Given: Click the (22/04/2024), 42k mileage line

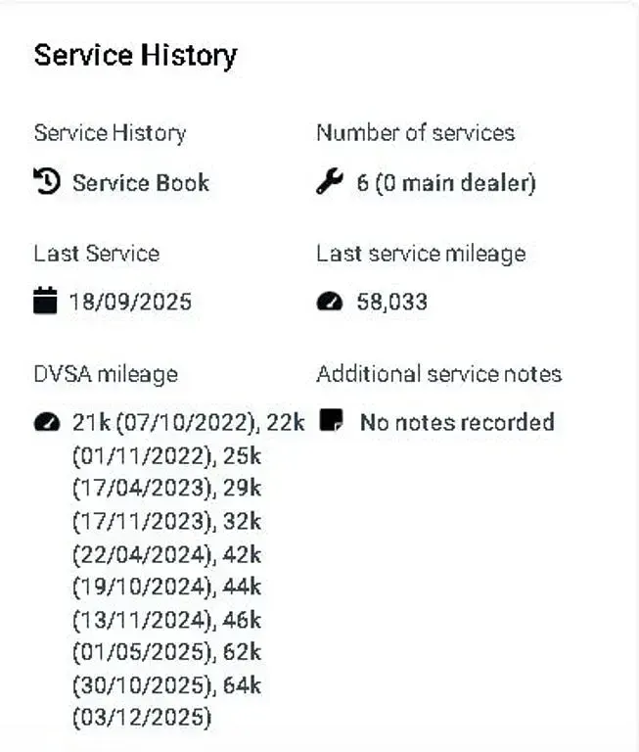Looking at the screenshot, I should (x=166, y=555).
